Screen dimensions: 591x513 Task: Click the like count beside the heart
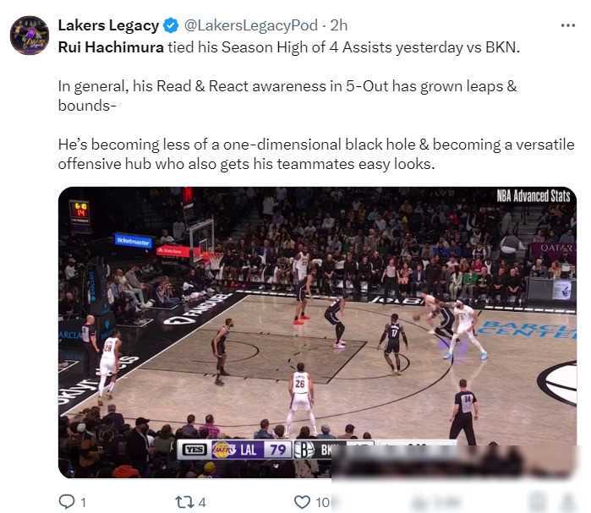[323, 503]
